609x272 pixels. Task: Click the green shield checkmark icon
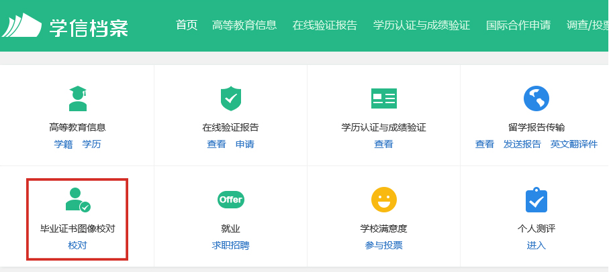230,98
